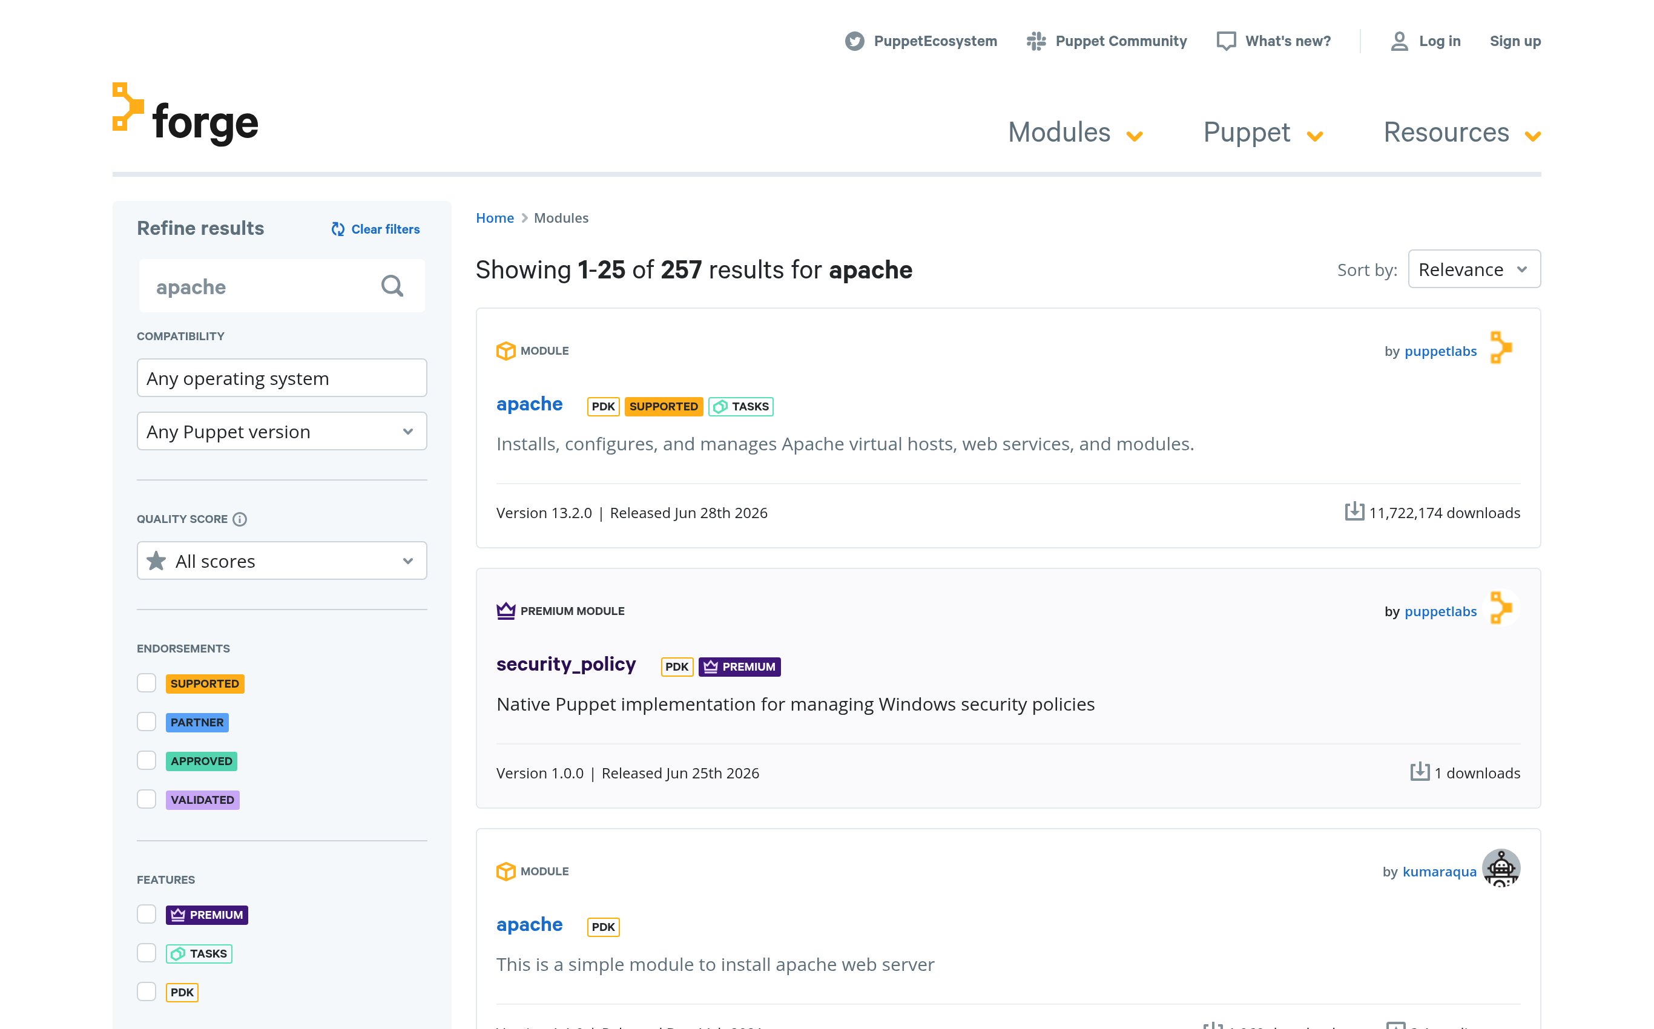The height and width of the screenshot is (1029, 1654).
Task: Click the Log in user icon
Action: [x=1400, y=42]
